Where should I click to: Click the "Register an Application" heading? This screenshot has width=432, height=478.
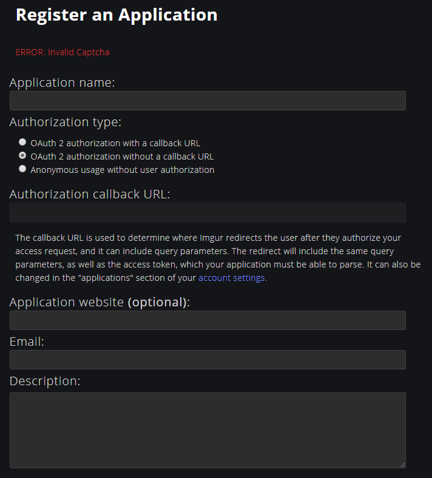pyautogui.click(x=116, y=15)
